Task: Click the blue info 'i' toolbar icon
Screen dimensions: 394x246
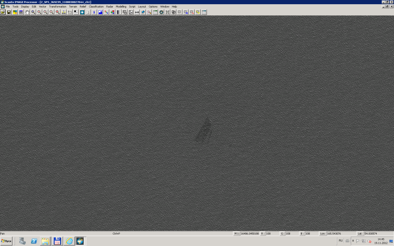Action: pyautogui.click(x=94, y=12)
